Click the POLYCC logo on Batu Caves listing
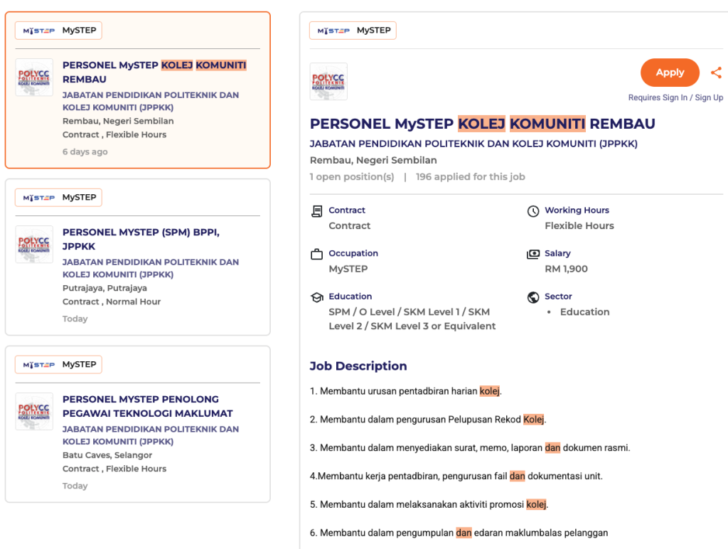The image size is (728, 549). [34, 412]
